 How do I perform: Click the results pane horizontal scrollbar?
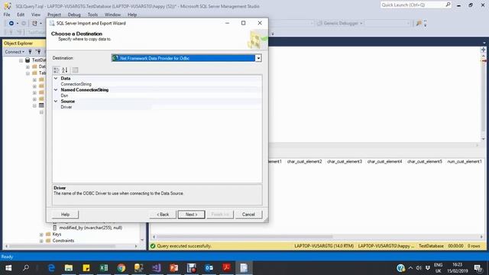(x=244, y=237)
